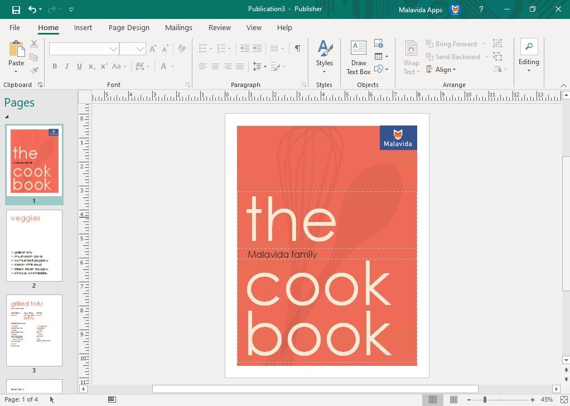Screen dimensions: 570x406
Task: Toggle bold formatting
Action: (x=54, y=66)
